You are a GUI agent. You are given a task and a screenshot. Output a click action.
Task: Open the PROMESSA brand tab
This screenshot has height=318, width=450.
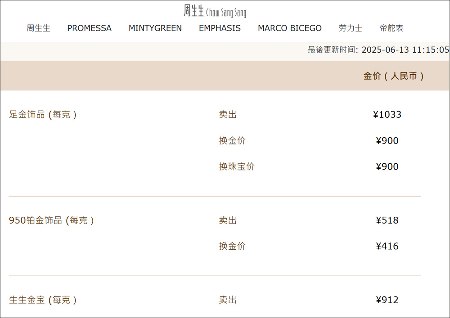[x=89, y=28]
